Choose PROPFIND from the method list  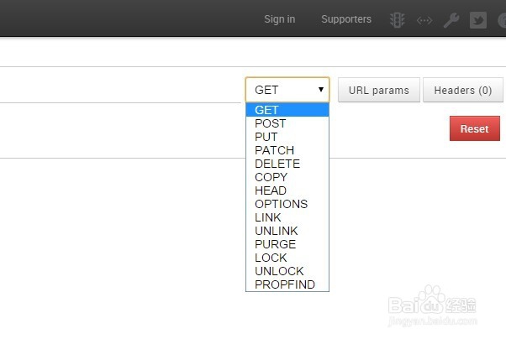coord(285,284)
